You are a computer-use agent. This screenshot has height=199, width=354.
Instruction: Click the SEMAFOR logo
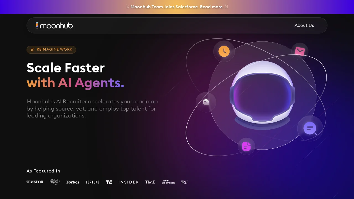click(35, 182)
